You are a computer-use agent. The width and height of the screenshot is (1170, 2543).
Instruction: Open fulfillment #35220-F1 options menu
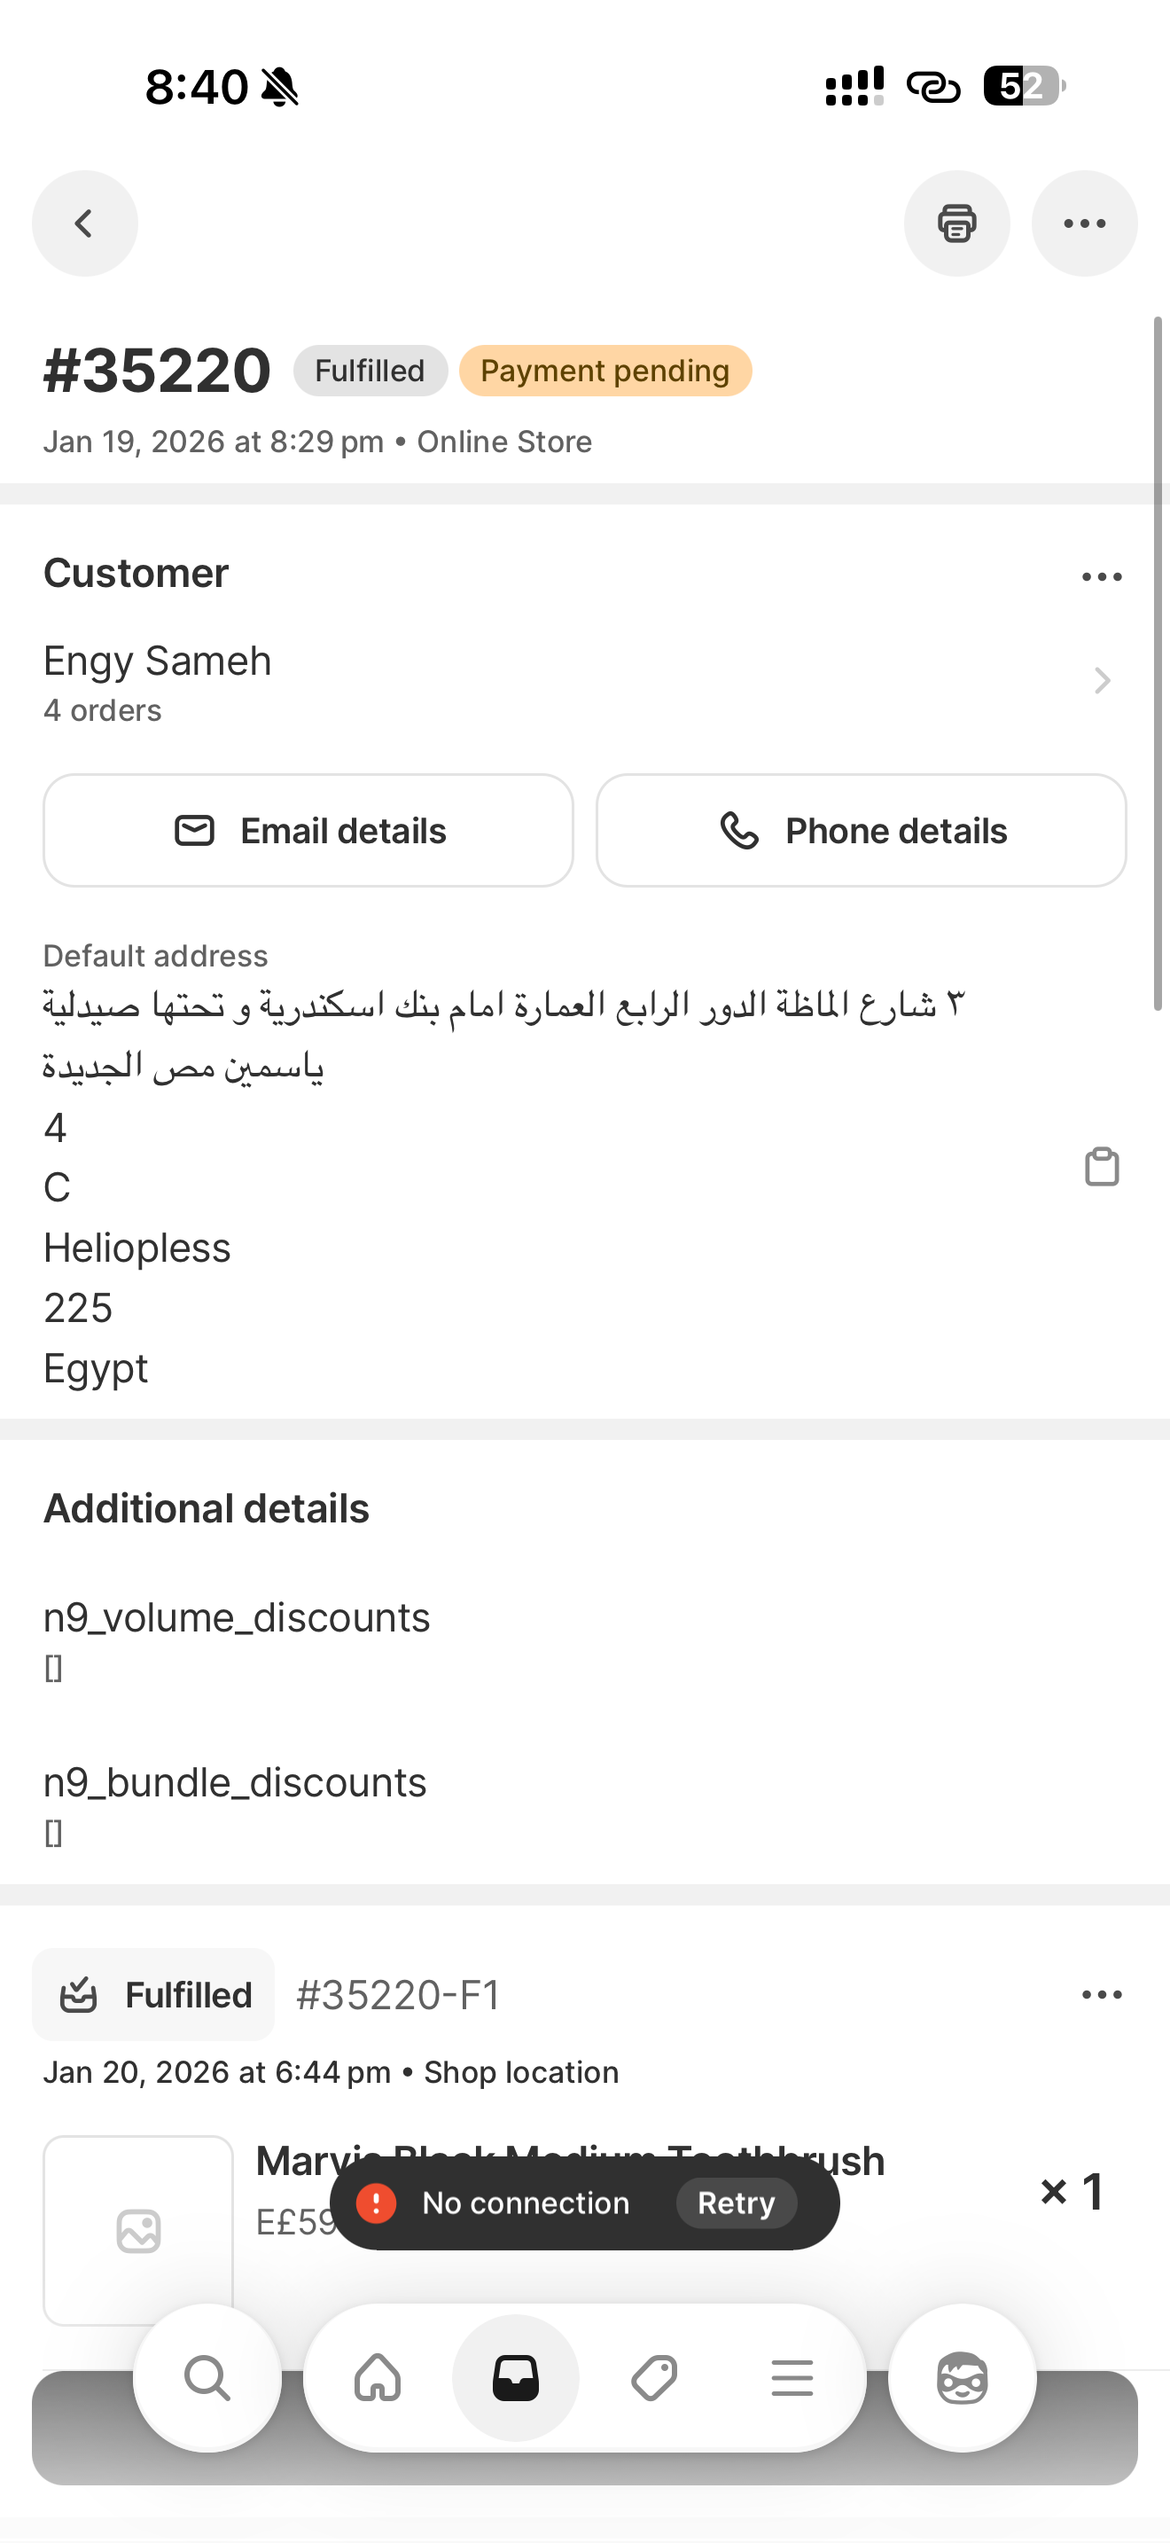(1101, 1995)
